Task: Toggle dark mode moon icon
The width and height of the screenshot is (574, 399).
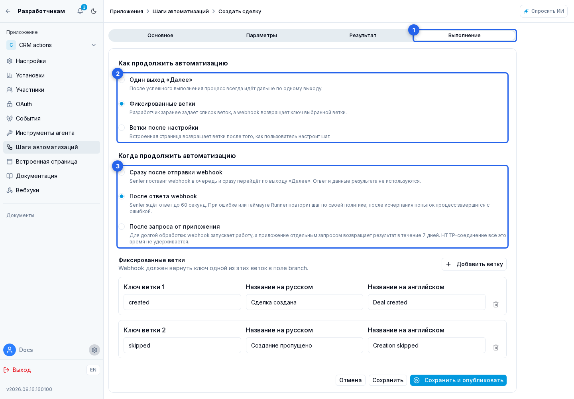Action: pos(94,11)
